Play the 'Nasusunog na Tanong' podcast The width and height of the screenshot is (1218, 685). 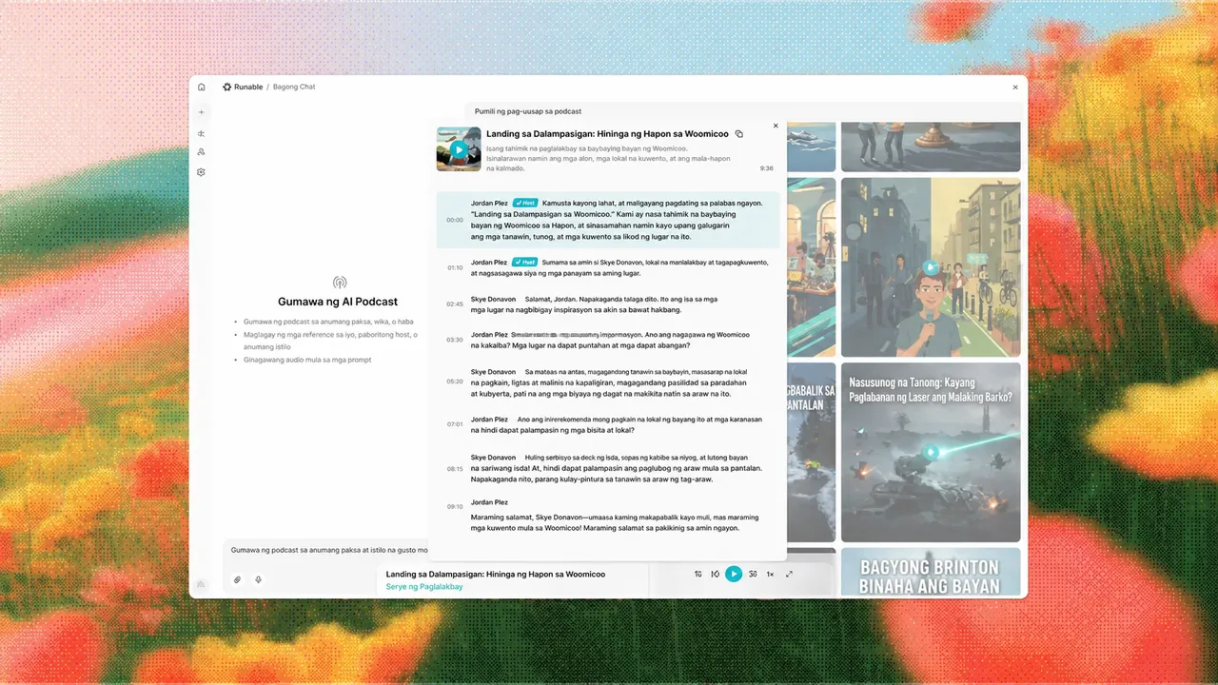click(x=931, y=453)
